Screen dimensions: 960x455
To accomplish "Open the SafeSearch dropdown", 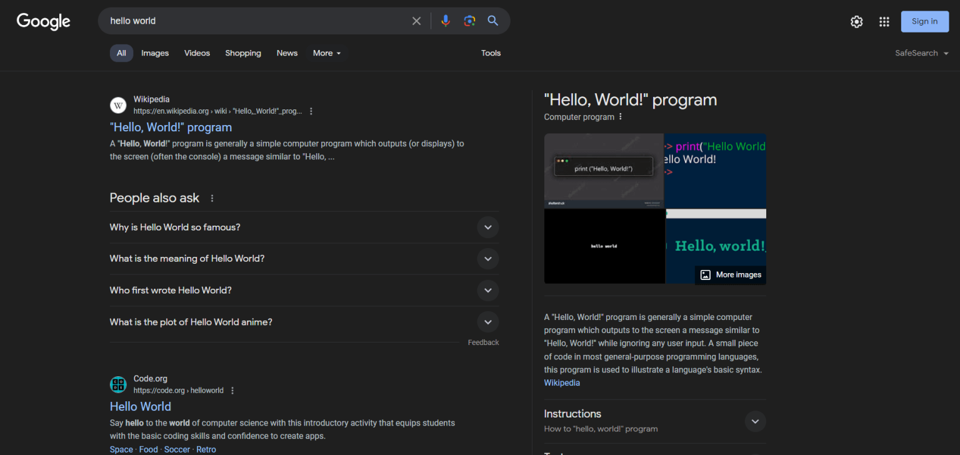I will [x=921, y=53].
